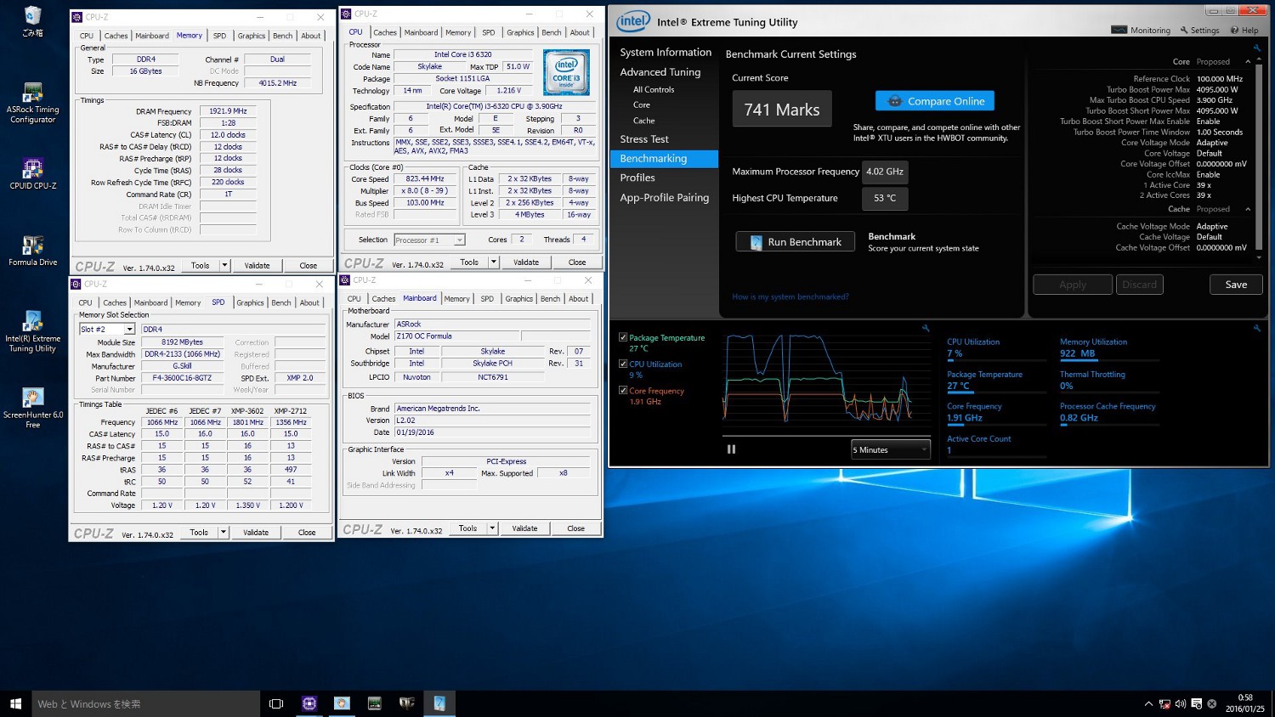
Task: Click the taskbar search box
Action: pos(145,703)
